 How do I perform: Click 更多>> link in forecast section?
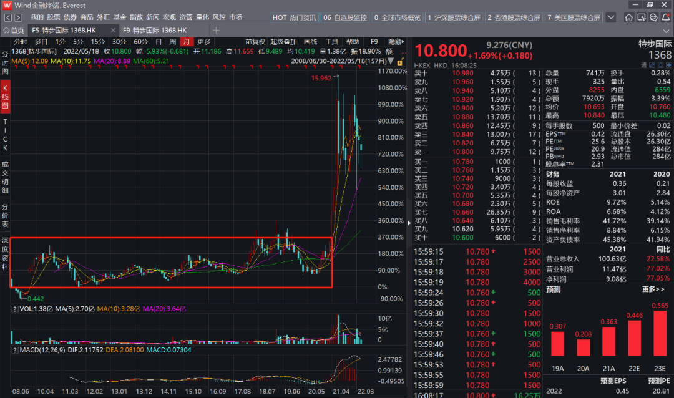coord(653,289)
